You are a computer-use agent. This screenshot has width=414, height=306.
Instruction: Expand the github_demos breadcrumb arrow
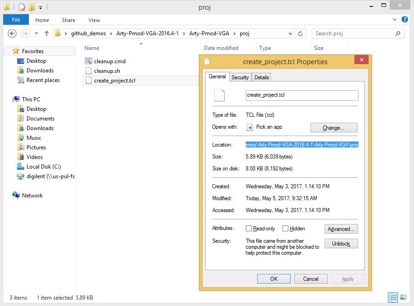pos(111,33)
